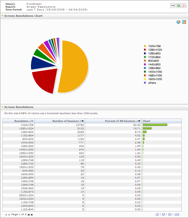Click the FirstSiteII site name
The height and width of the screenshot is (218, 189).
pyautogui.click(x=34, y=4)
